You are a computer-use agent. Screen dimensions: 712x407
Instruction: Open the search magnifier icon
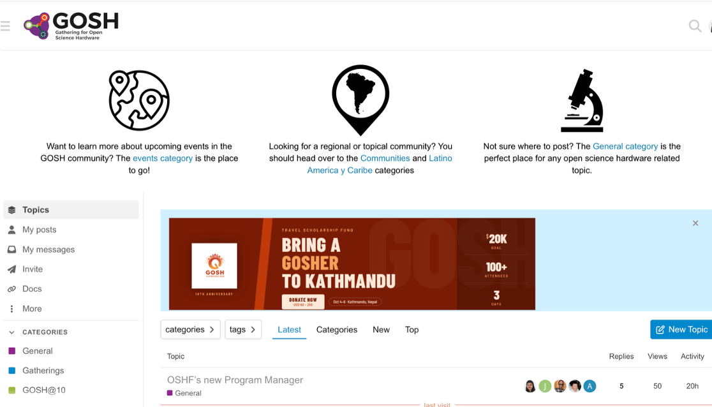tap(695, 26)
